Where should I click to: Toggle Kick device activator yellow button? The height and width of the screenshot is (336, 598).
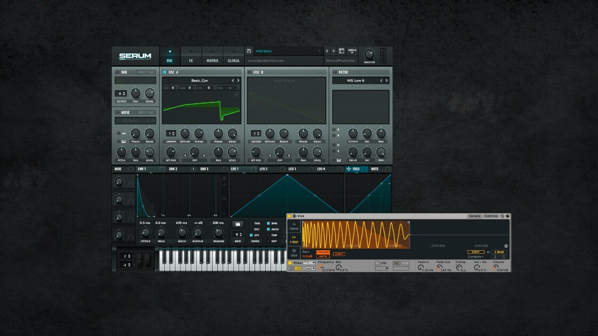coord(289,216)
